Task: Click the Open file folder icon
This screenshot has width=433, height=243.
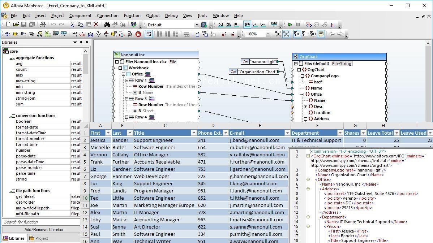Action: tap(16, 25)
